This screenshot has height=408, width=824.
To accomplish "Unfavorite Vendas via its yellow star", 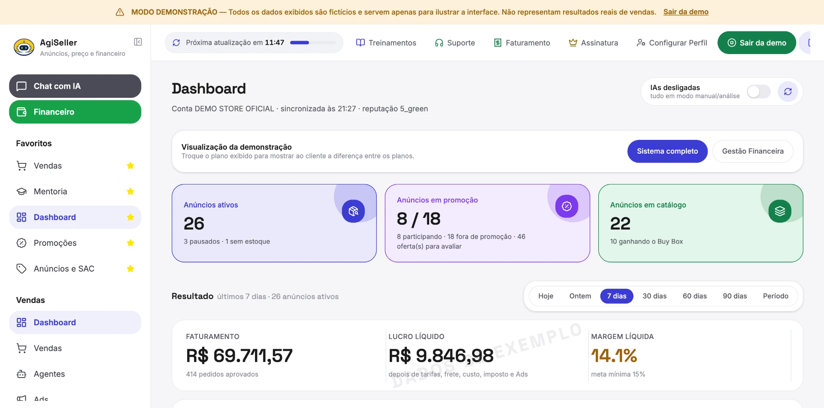I will (x=130, y=166).
